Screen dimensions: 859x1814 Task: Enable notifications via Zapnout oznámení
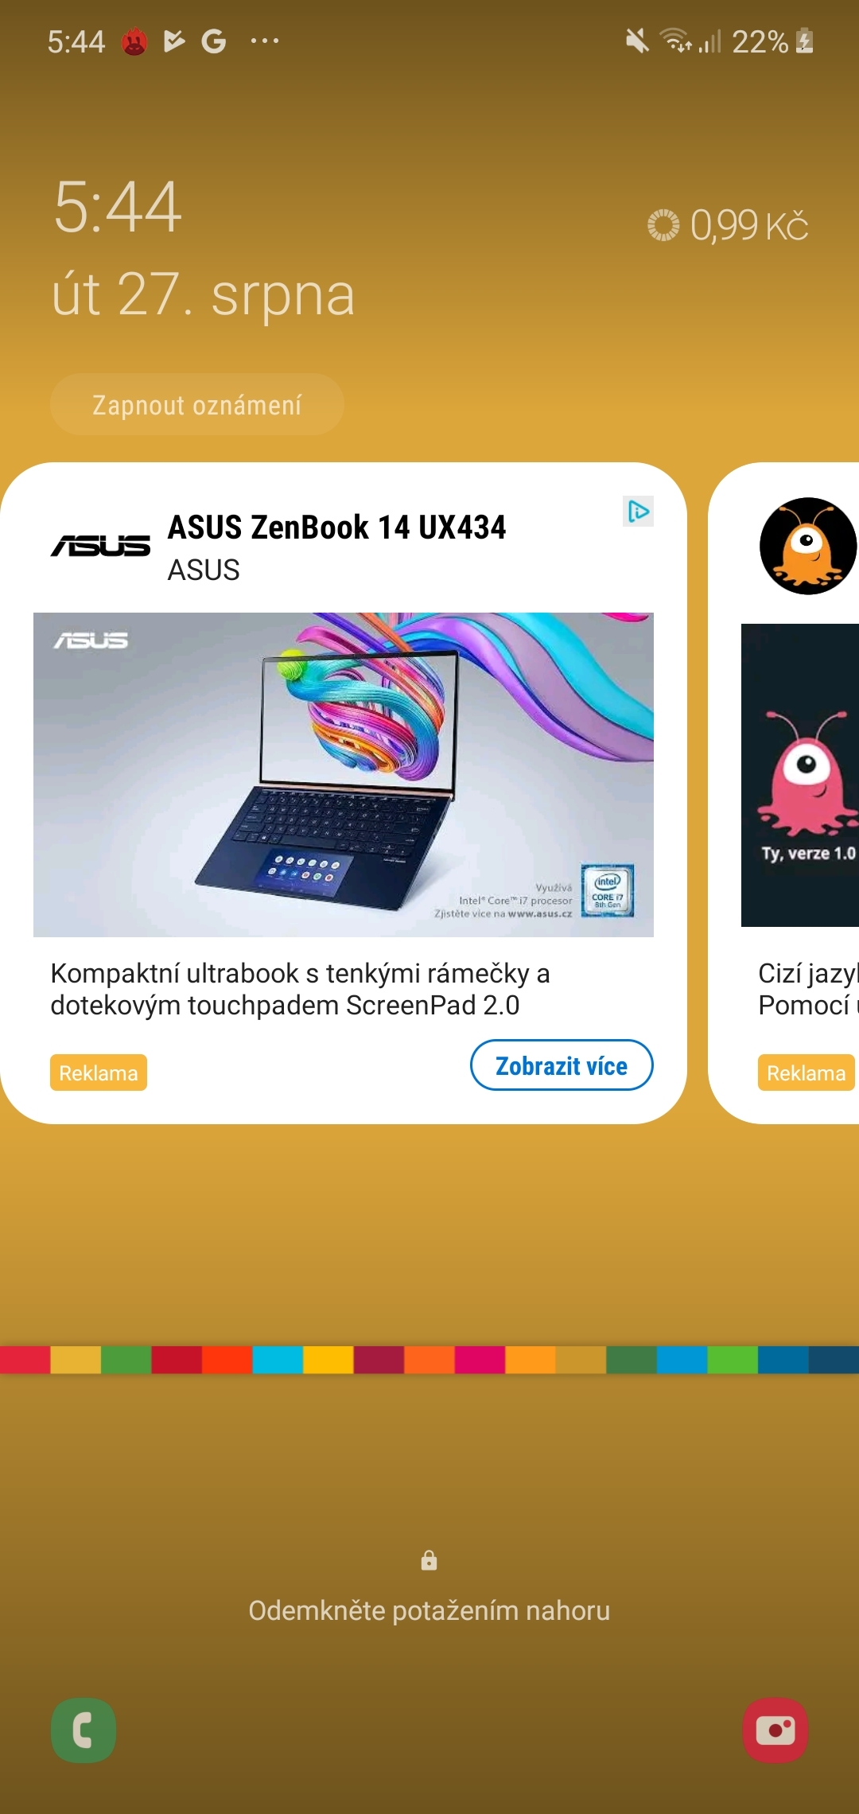click(197, 404)
